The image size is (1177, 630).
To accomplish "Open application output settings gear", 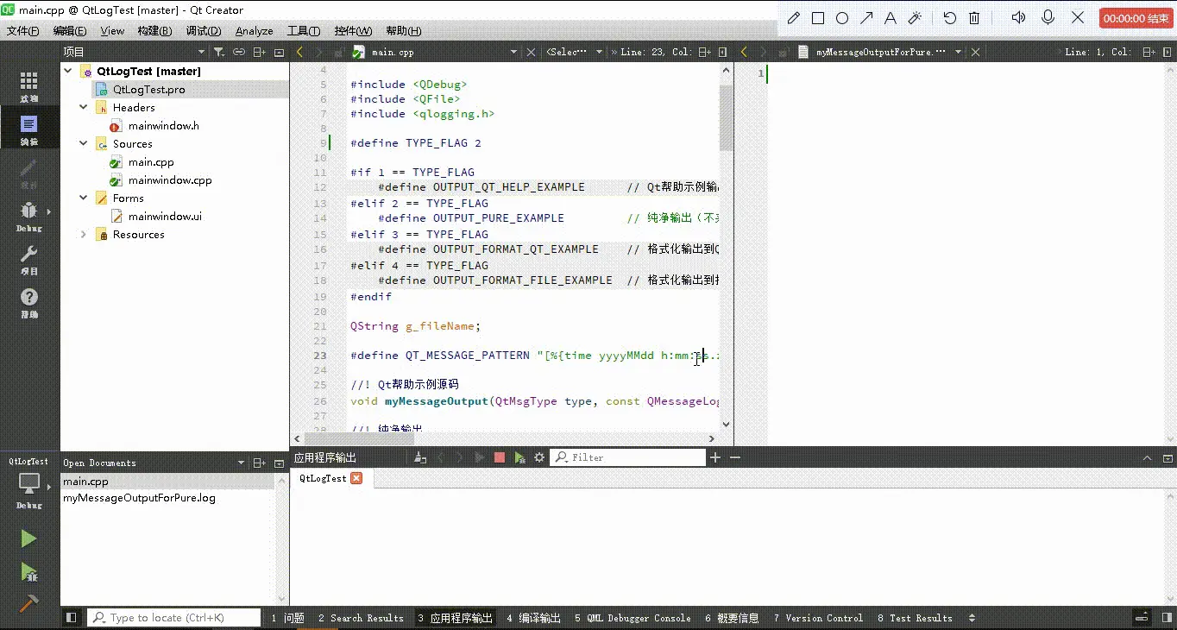I will coord(539,457).
